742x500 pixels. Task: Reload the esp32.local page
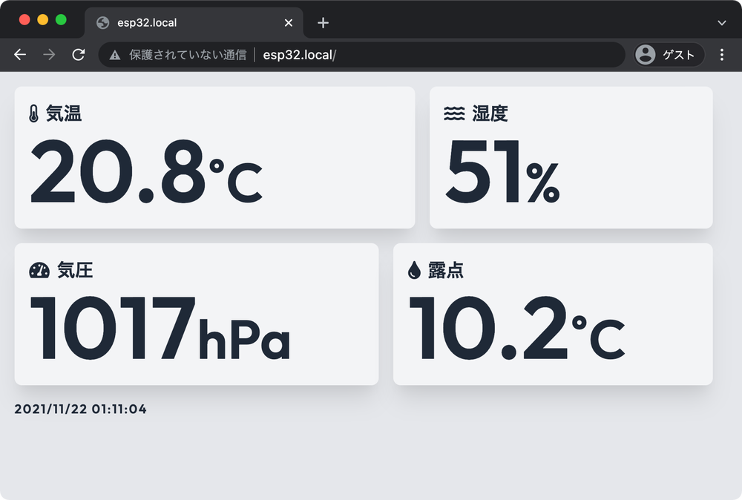pos(78,54)
